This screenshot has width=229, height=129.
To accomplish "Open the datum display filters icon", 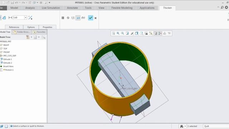I will [x=151, y=33].
